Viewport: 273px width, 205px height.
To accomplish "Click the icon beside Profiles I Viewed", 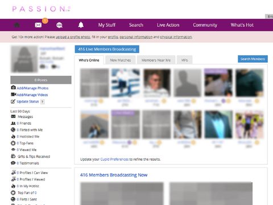I will click(x=13, y=179).
